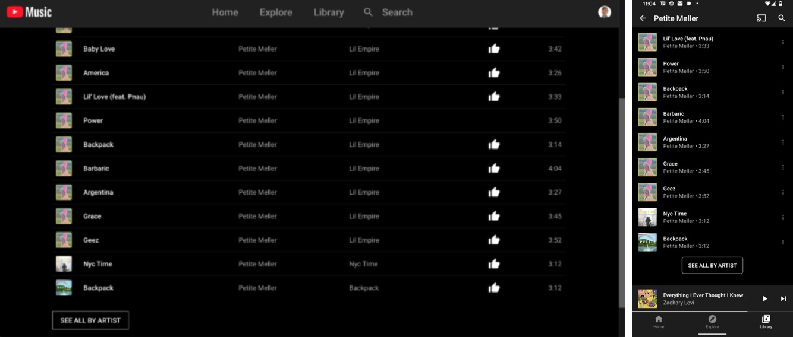793x337 pixels.
Task: Tap Everything I Ever Thought I Knew title
Action: click(x=703, y=295)
